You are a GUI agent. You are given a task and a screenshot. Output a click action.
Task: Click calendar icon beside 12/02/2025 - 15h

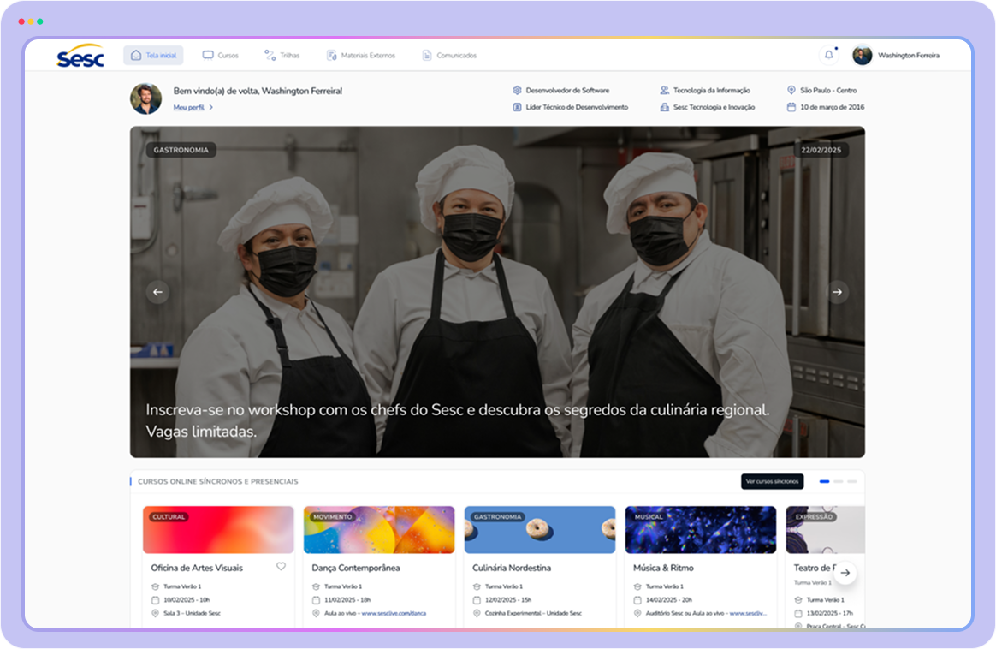click(477, 599)
